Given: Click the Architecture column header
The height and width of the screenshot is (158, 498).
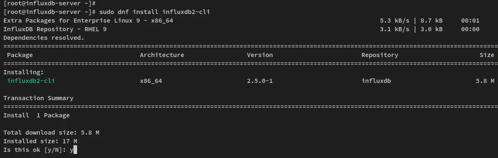Looking at the screenshot, I should pos(162,55).
